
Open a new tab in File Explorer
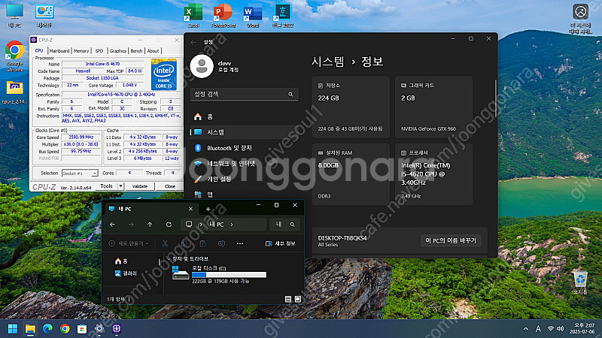208,209
